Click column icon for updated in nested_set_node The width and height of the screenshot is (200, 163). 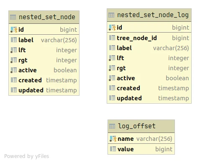pyautogui.click(x=14, y=90)
